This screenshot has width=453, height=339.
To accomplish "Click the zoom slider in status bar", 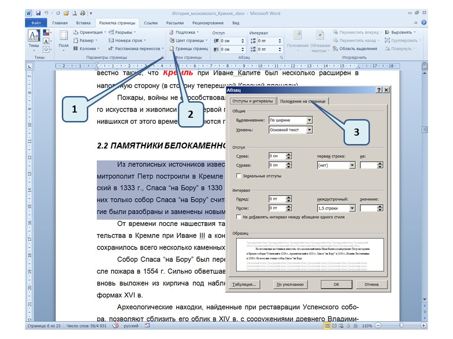I will pyautogui.click(x=401, y=325).
